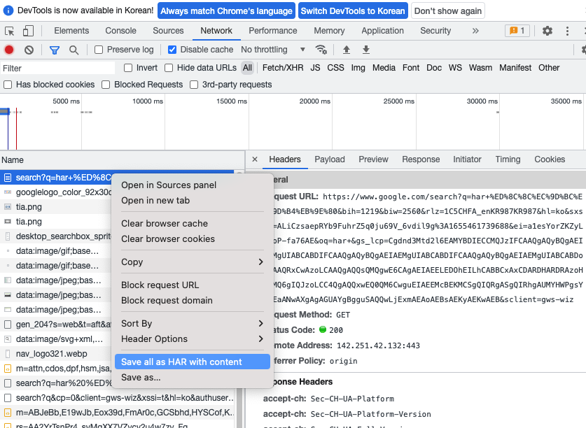This screenshot has width=586, height=428.
Task: Open network conditions wifi icon
Action: tap(321, 49)
